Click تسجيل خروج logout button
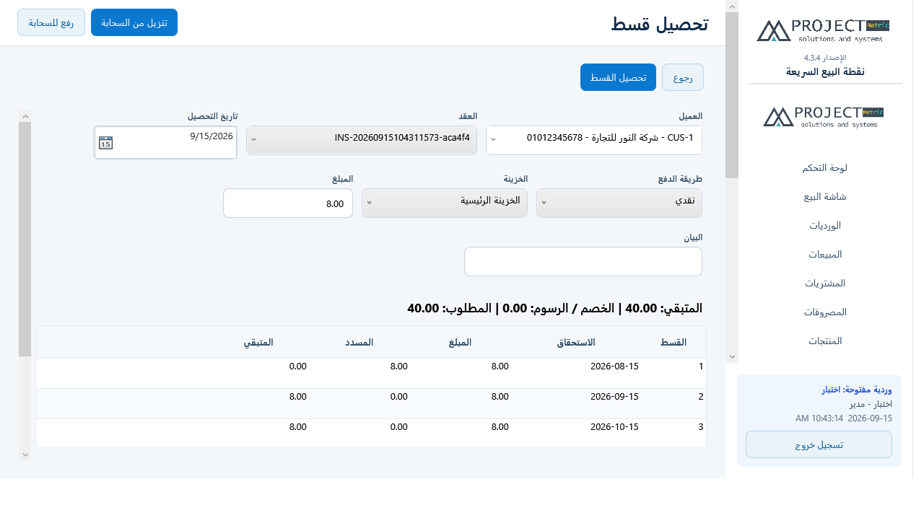Viewport: 924px width, 505px height. [x=819, y=444]
